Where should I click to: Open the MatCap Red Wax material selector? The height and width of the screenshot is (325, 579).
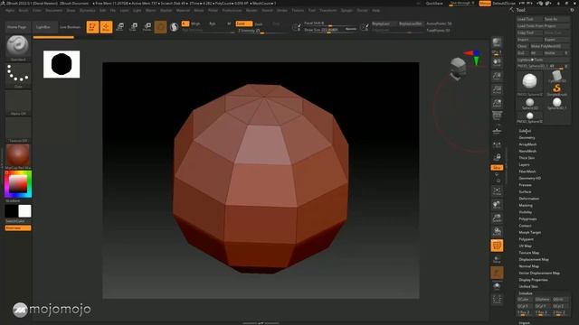coord(18,156)
